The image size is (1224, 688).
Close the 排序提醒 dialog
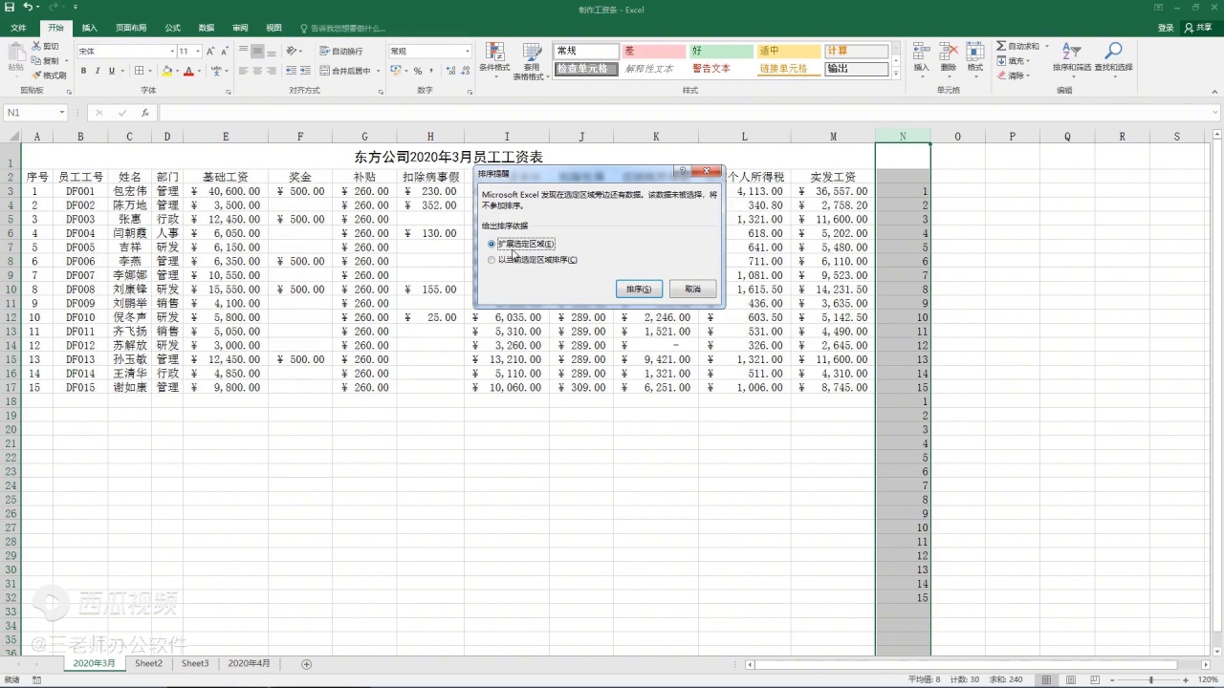point(707,171)
